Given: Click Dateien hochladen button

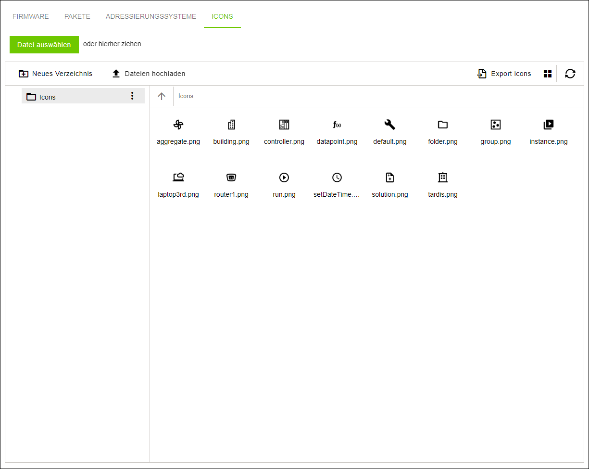Looking at the screenshot, I should (x=149, y=74).
